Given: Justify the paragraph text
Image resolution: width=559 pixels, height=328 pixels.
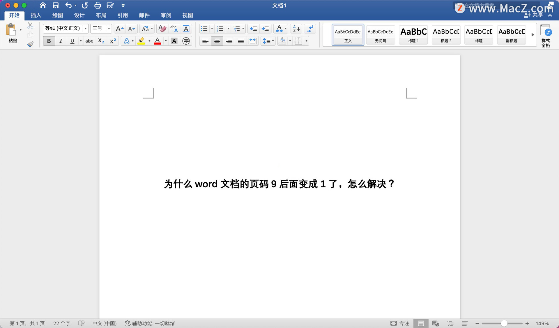Looking at the screenshot, I should coord(241,41).
